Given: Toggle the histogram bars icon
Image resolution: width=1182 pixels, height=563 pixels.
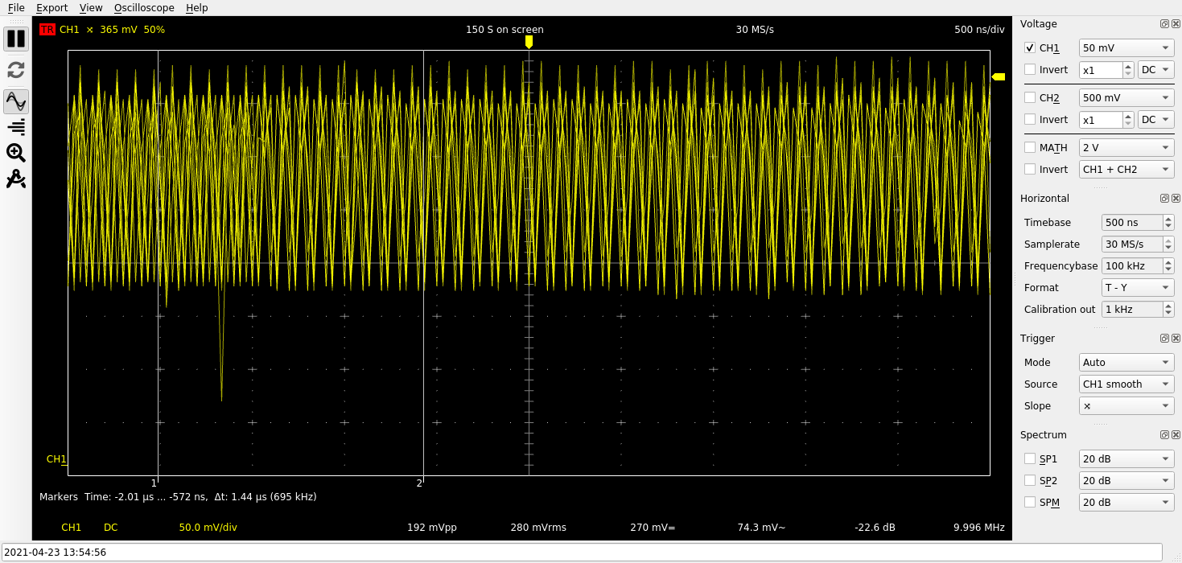Looking at the screenshot, I should tap(16, 126).
